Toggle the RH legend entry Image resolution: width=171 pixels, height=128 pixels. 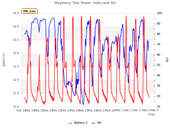pyautogui.click(x=97, y=123)
